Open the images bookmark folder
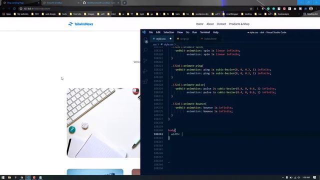 (89, 14)
